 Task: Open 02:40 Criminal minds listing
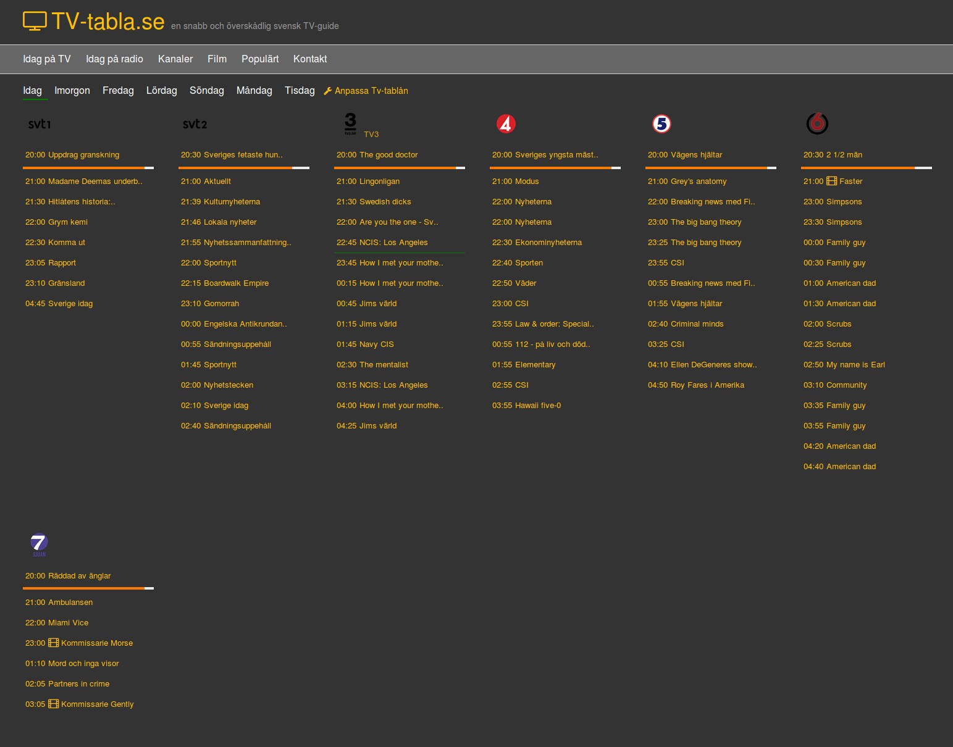(686, 324)
